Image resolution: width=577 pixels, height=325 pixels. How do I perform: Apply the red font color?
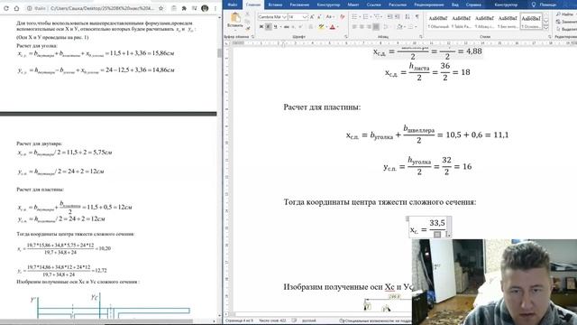coord(333,27)
